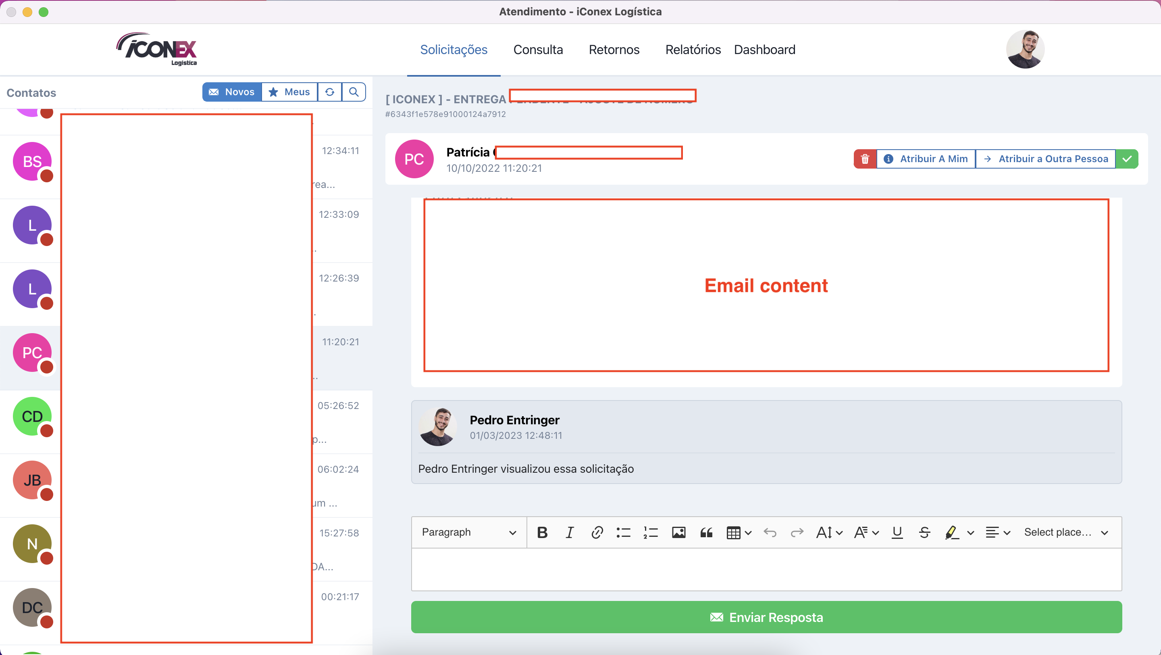Mark request resolved with green checkmark button
The image size is (1161, 655).
[x=1127, y=159]
